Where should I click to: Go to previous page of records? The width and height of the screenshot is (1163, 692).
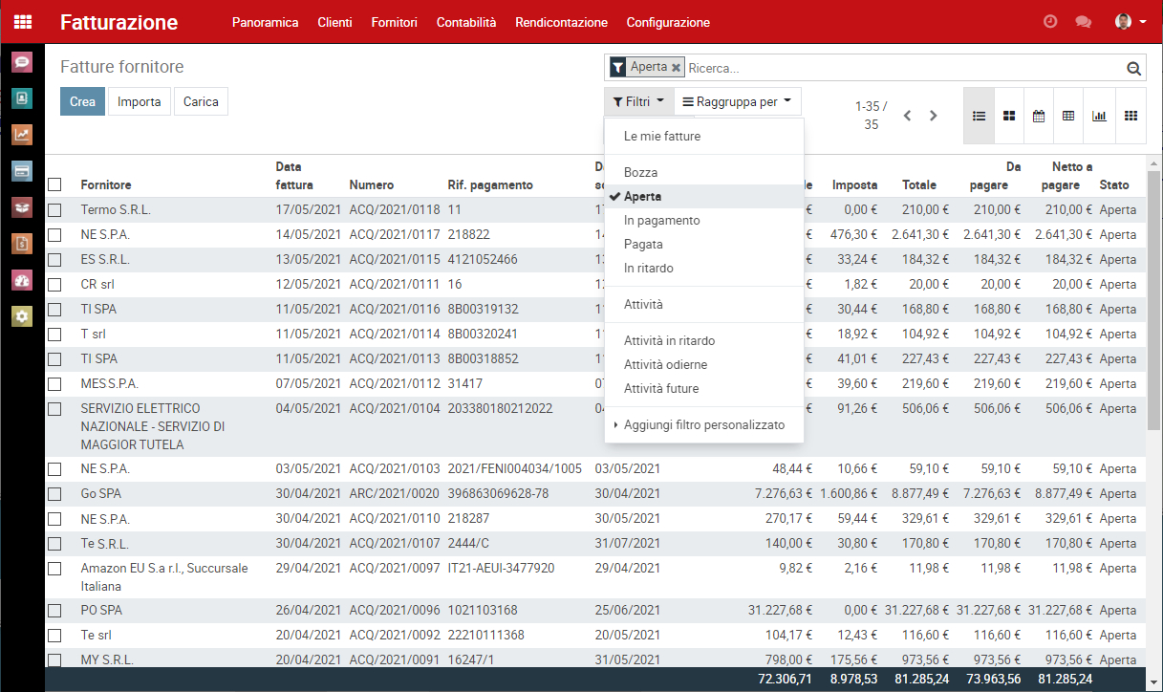(908, 116)
